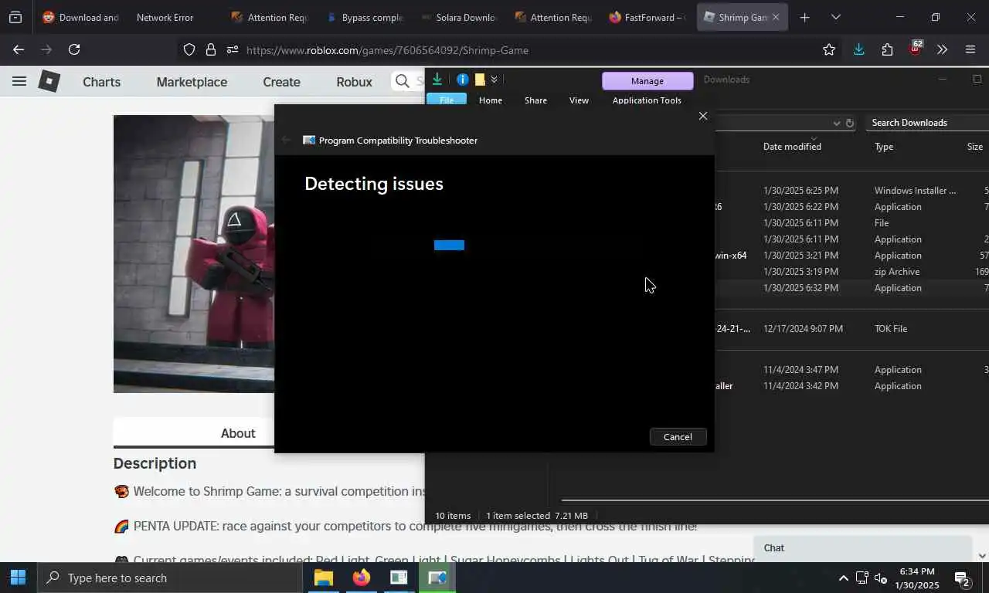
Task: Expand the Explorer address history dropdown
Action: click(836, 123)
